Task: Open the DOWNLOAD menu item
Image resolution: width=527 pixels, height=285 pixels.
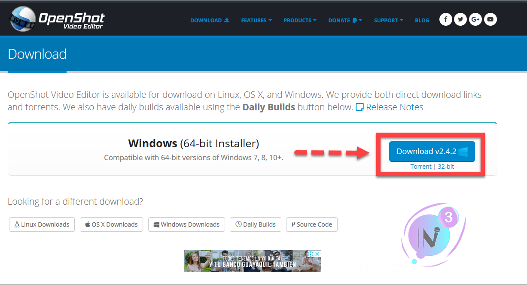Action: (210, 20)
